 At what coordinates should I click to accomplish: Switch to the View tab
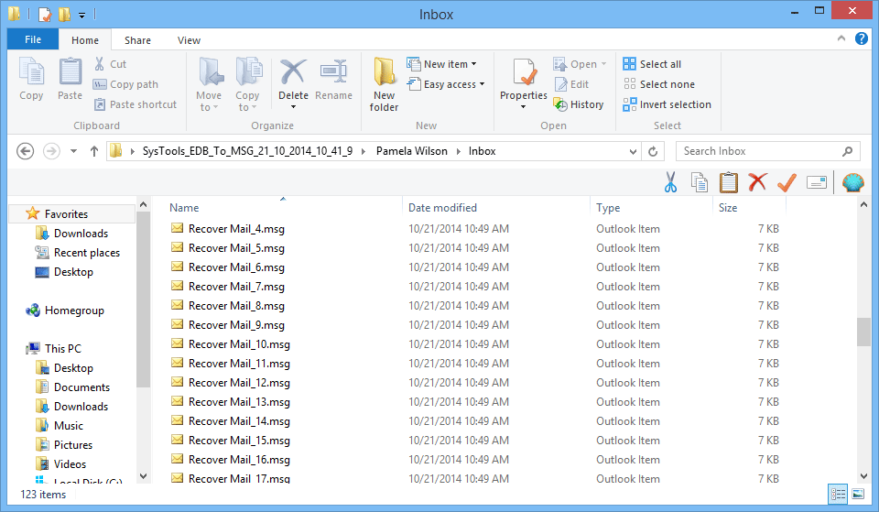(x=189, y=40)
